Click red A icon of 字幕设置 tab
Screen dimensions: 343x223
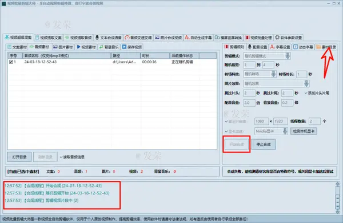[x=272, y=47]
